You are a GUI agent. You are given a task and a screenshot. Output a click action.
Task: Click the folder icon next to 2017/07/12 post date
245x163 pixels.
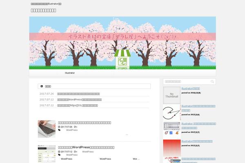coord(76,152)
